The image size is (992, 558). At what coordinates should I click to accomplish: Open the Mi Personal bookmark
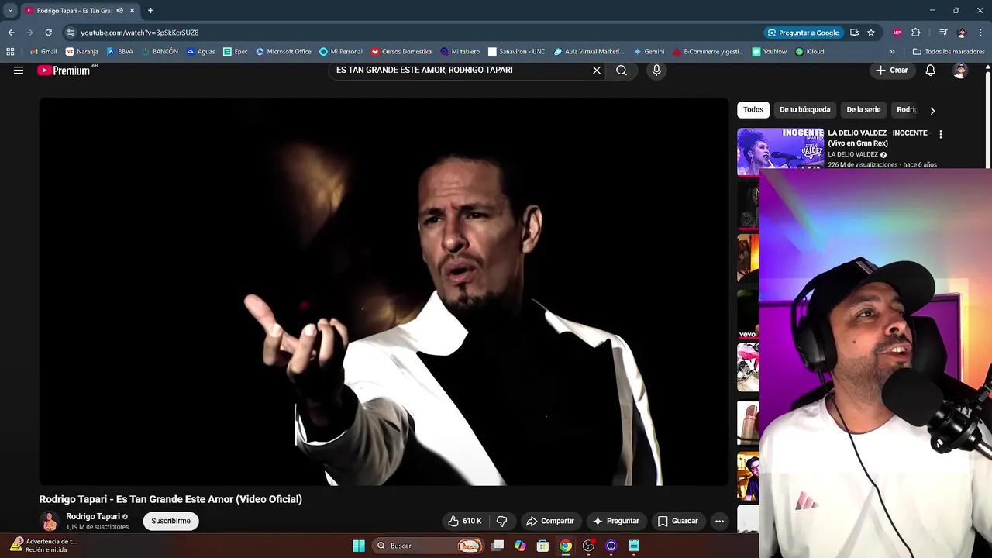point(341,52)
